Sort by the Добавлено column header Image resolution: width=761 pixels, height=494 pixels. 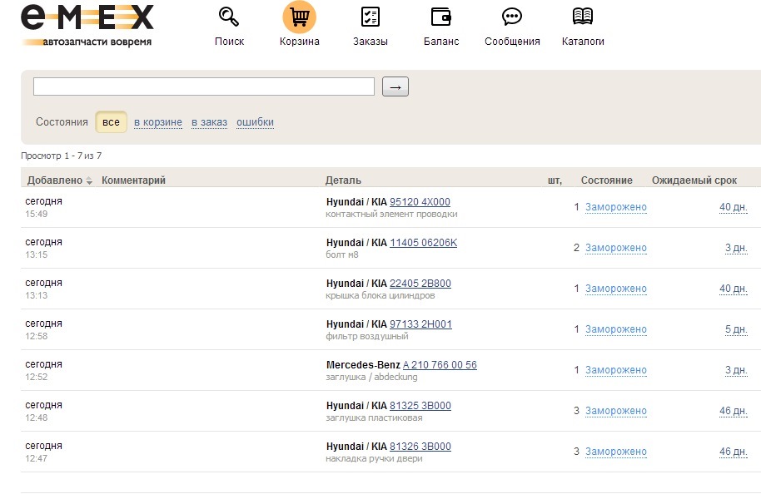(55, 180)
